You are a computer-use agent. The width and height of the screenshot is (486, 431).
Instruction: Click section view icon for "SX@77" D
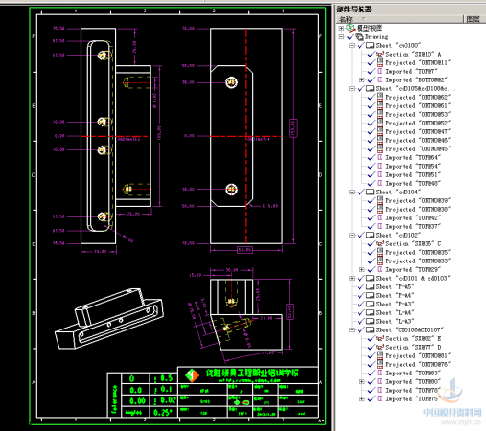380,347
